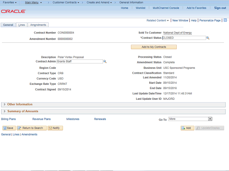Click the Oracle logo
Screen dimensions: 229x171
coord(14,11)
